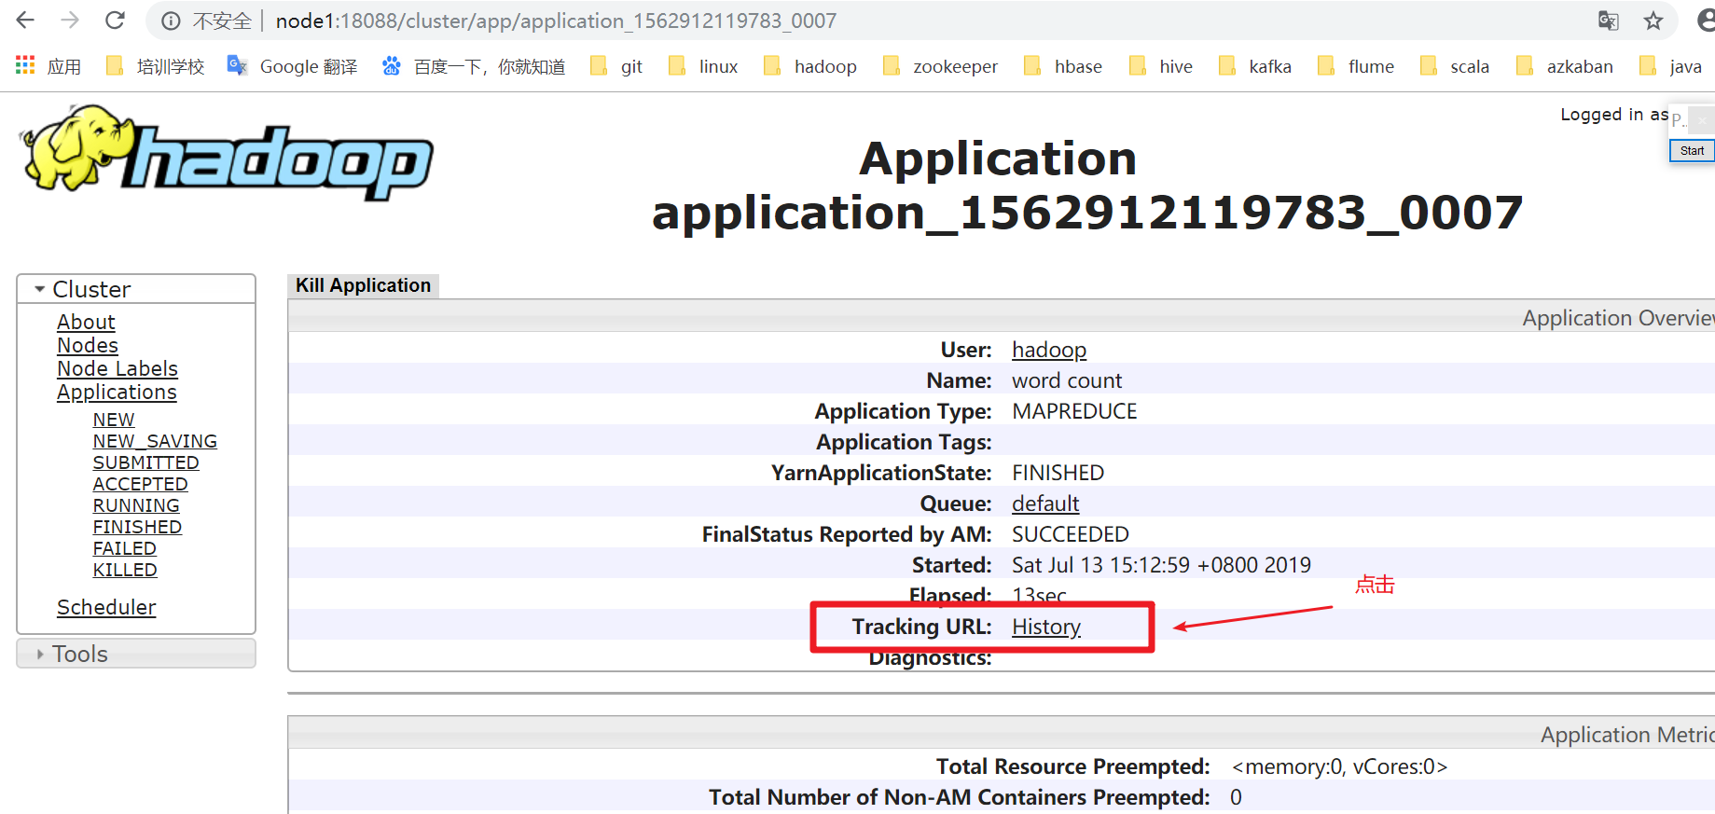Open the flume bookmark folder
This screenshot has width=1715, height=814.
(1356, 66)
